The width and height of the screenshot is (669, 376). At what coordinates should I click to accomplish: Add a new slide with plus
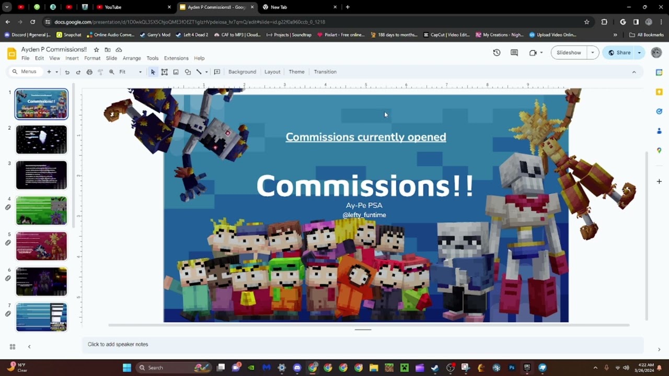click(x=49, y=72)
